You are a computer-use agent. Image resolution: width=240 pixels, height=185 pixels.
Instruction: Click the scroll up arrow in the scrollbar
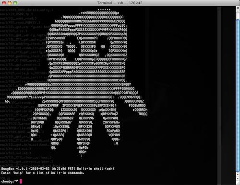[238, 175]
